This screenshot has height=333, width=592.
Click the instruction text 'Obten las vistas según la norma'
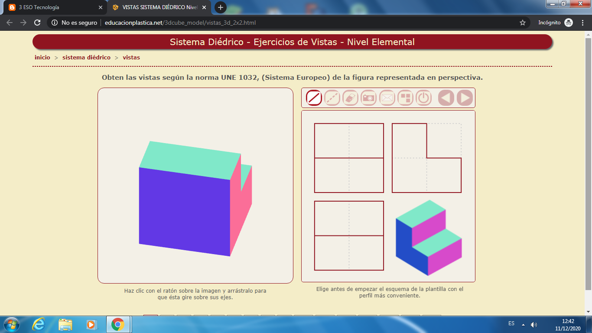[292, 78]
